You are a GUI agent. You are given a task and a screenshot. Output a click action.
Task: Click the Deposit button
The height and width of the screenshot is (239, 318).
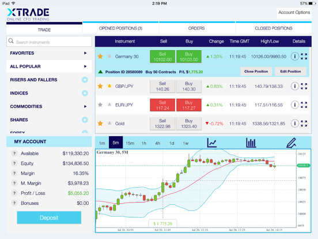click(49, 218)
